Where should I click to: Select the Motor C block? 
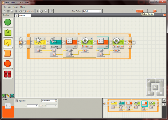click(x=118, y=42)
